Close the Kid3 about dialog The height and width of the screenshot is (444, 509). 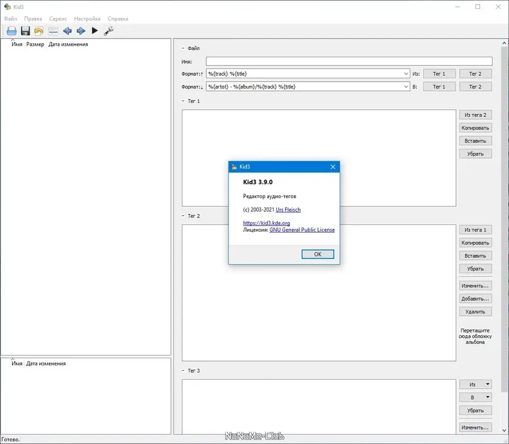pos(333,167)
